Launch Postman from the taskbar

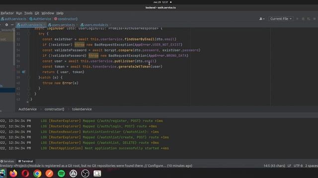(49, 174)
